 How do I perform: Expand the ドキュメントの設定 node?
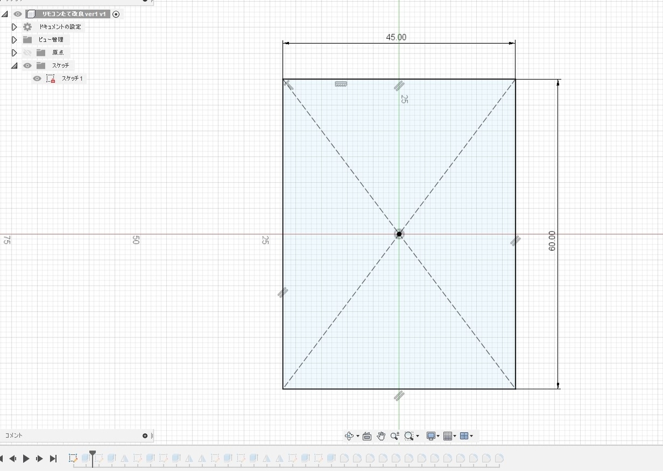[x=14, y=27]
